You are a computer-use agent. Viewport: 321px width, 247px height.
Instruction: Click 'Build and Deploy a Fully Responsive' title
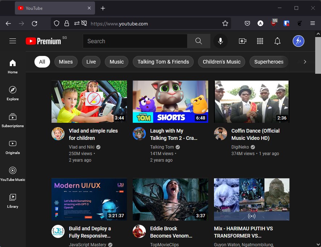(90, 232)
